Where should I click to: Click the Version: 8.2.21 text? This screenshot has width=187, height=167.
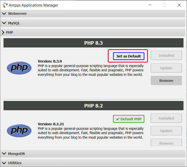[x=51, y=124]
